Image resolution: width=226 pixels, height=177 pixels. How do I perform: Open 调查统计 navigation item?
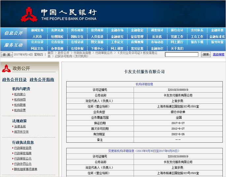(x=157, y=30)
